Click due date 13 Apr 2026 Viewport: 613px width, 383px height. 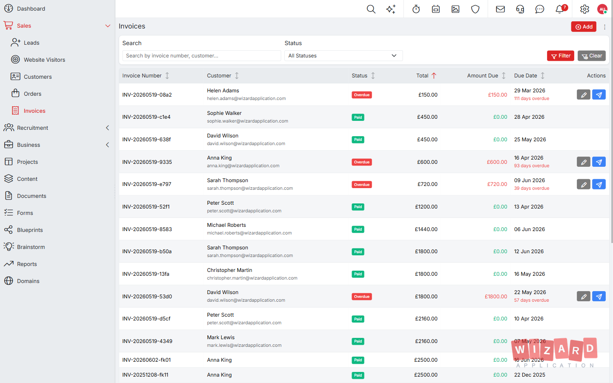pyautogui.click(x=529, y=207)
